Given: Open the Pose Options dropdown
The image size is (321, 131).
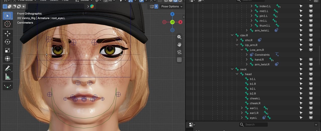Looking at the screenshot, I should [x=172, y=7].
